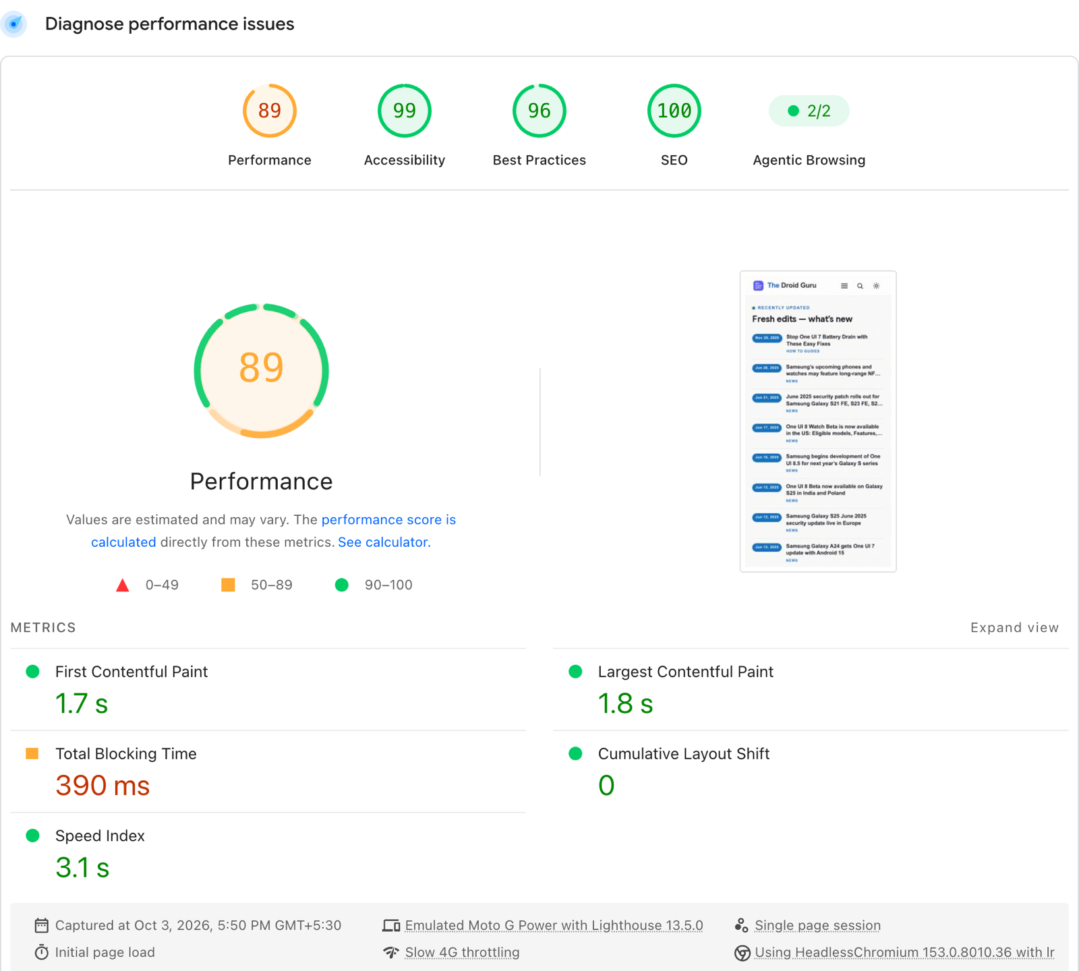Image resolution: width=1079 pixels, height=971 pixels.
Task: Click the Lighthouse icon beside Diagnose performance issues
Action: 13,24
